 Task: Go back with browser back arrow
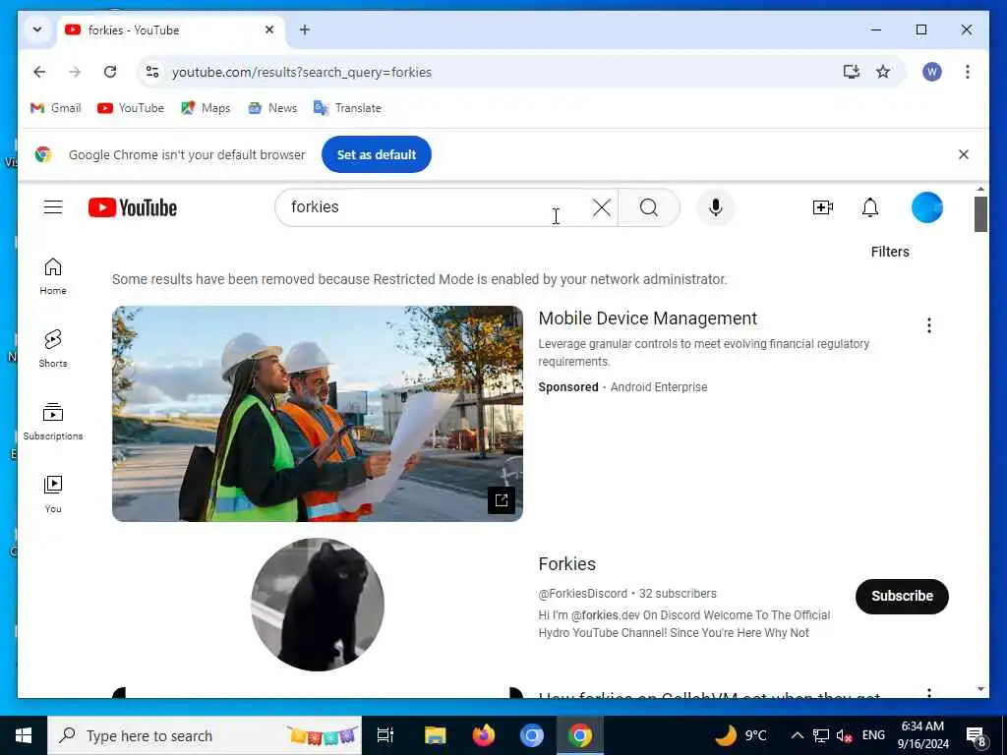(39, 72)
